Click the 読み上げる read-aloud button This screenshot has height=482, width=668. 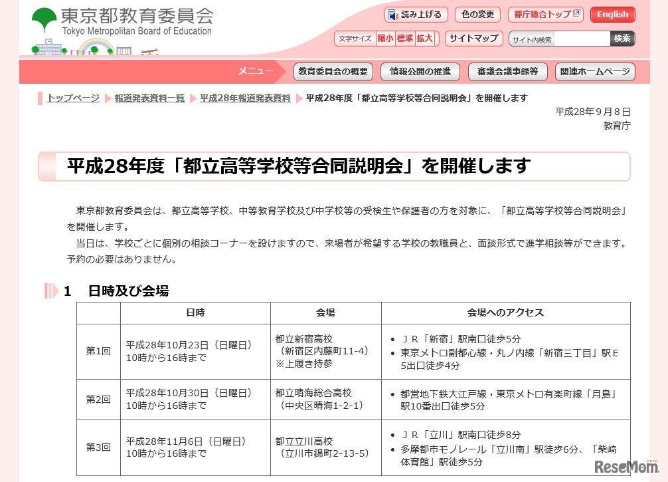pos(416,15)
